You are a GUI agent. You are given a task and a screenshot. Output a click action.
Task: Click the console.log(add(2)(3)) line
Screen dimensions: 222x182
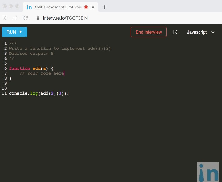point(39,93)
